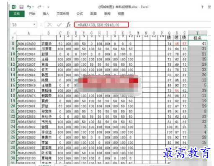The height and width of the screenshot is (166, 214).
Task: Click student ID 200515207 1 in row 17
Action: pos(28,91)
